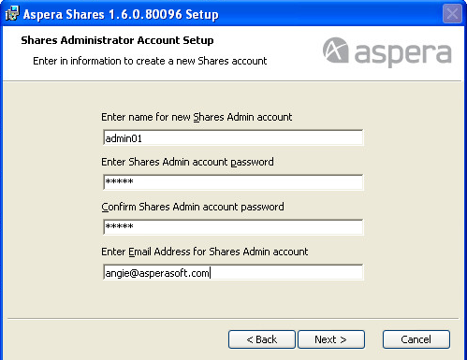
Task: Click the 'Shares Administrator Account Setup' heading
Action: pyautogui.click(x=117, y=40)
